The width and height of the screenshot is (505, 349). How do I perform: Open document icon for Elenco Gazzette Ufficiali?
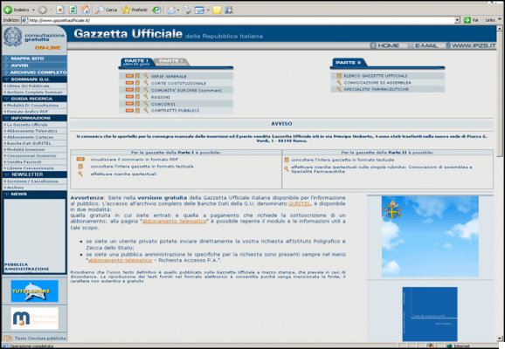coord(339,76)
